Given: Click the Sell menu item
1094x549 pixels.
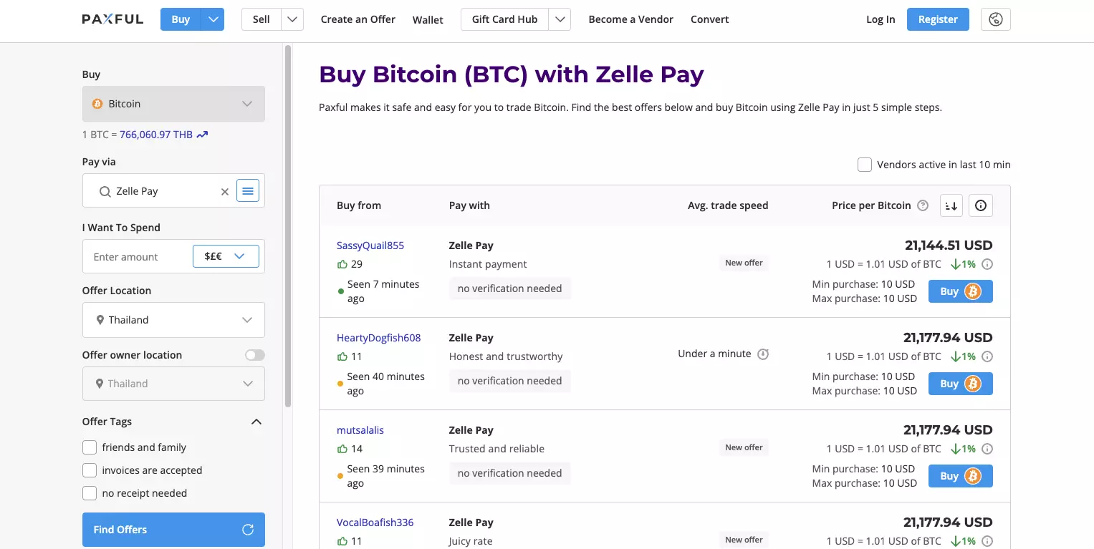Looking at the screenshot, I should pyautogui.click(x=261, y=19).
